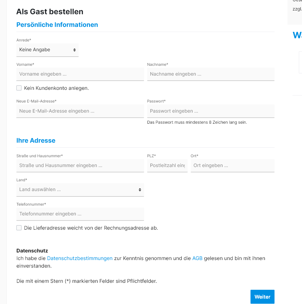The width and height of the screenshot is (302, 304).
Task: Enable the differing Lieferadresse checkbox
Action: [19, 228]
